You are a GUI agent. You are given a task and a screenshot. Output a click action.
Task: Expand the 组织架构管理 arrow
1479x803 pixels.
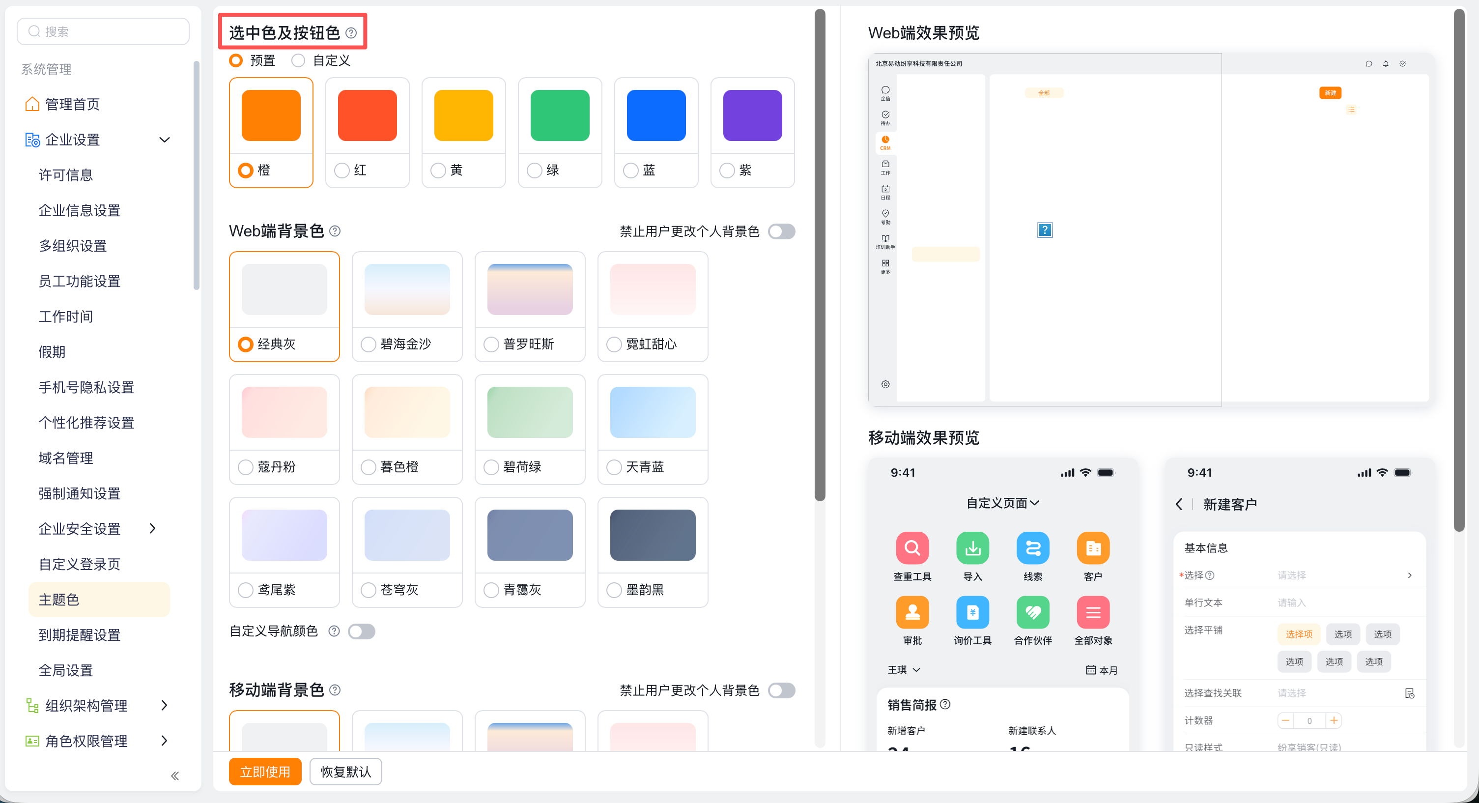coord(164,705)
